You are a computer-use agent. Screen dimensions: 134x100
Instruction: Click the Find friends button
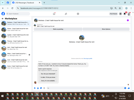(x=113, y=14)
